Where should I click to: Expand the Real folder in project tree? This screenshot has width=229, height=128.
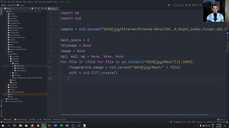click(x=10, y=73)
